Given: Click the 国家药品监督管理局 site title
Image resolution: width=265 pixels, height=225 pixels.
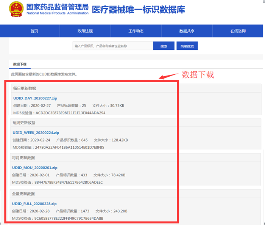Looking at the screenshot, I should click(58, 7).
